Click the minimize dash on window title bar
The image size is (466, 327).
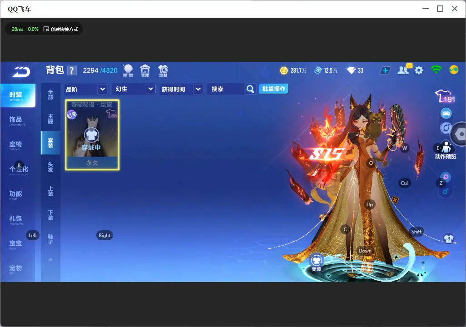point(426,9)
